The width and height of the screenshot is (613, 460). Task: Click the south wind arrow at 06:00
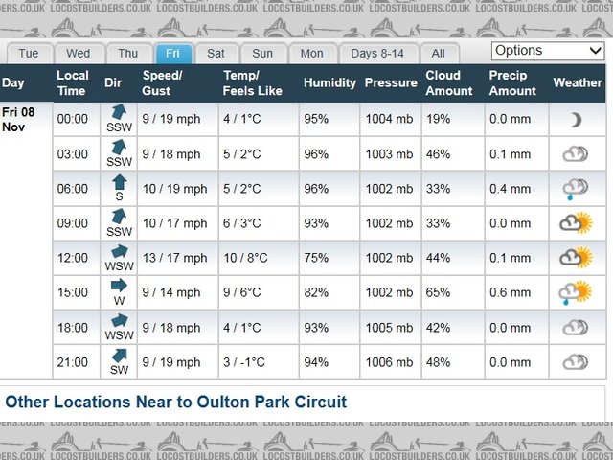click(119, 182)
